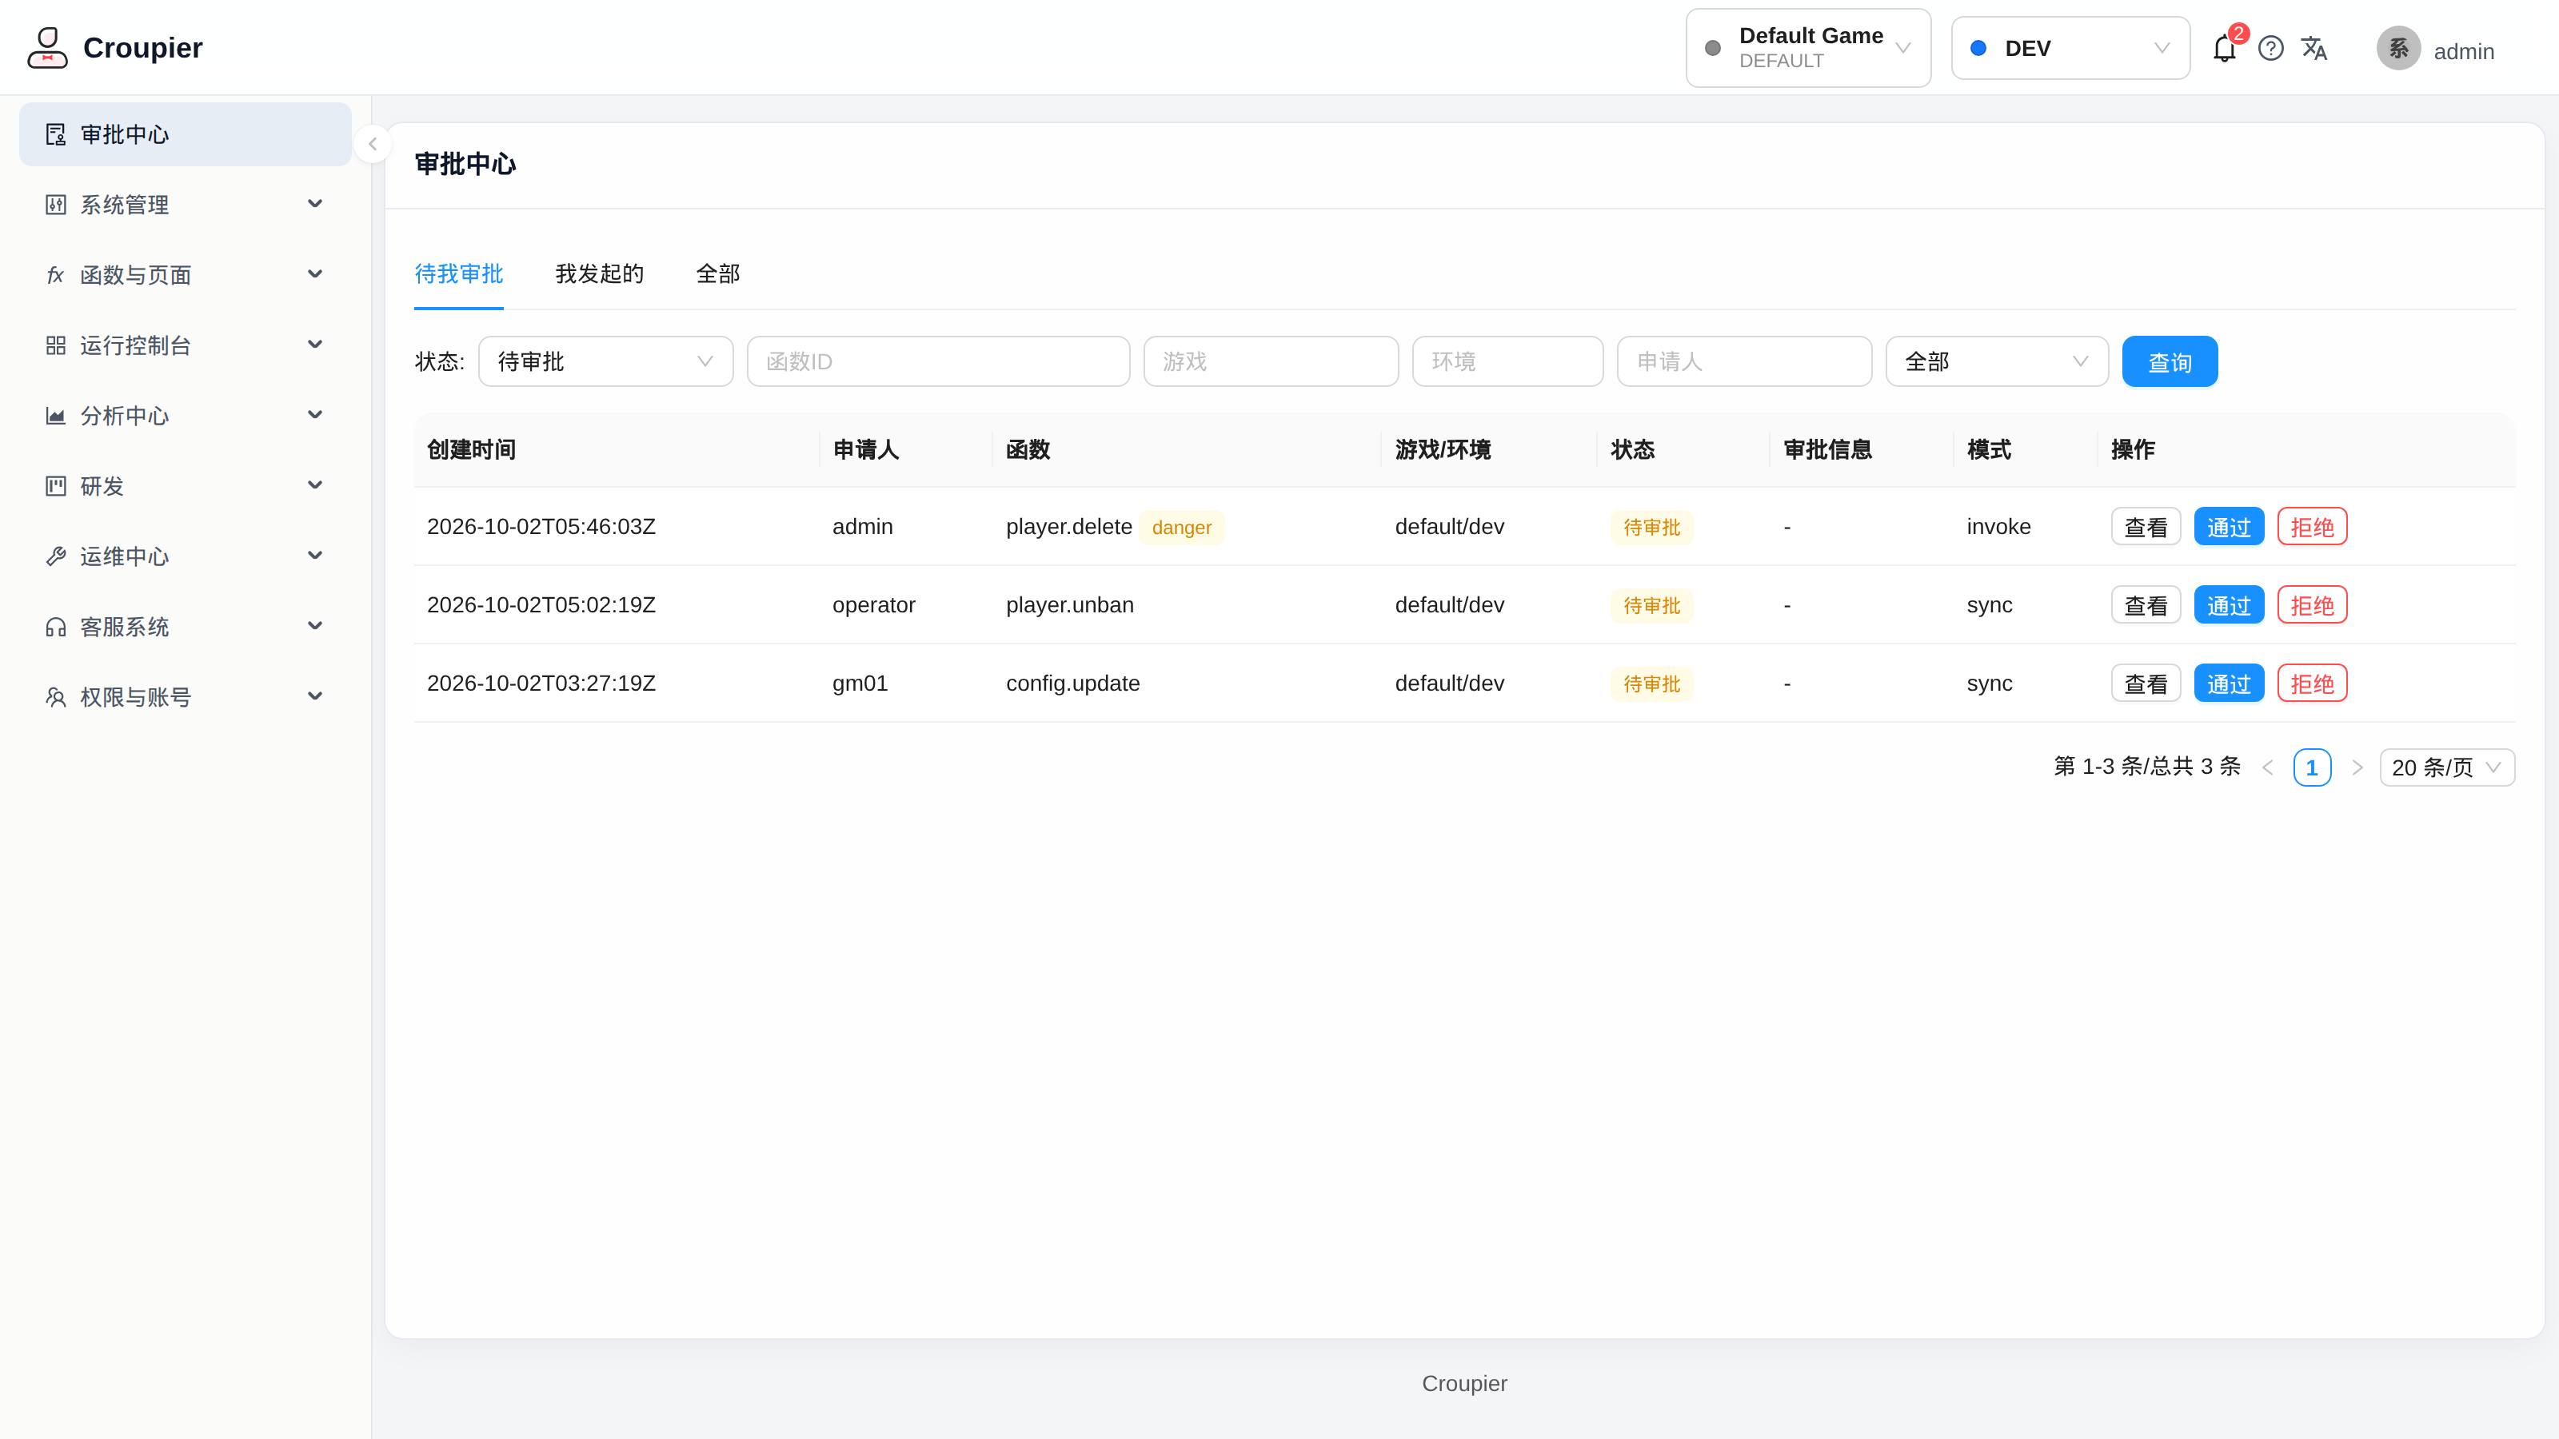Screen dimensions: 2559x1439
Task: Go to the next page arrow
Action: [x=2357, y=767]
